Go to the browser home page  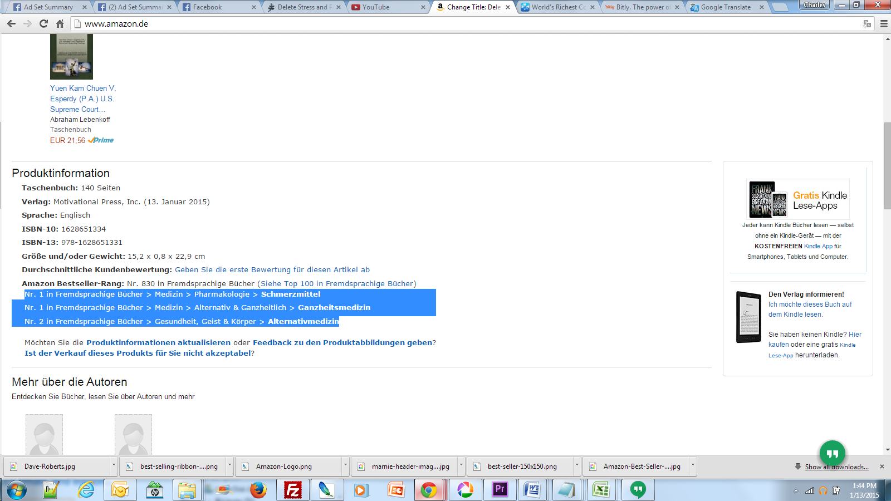[x=60, y=24]
